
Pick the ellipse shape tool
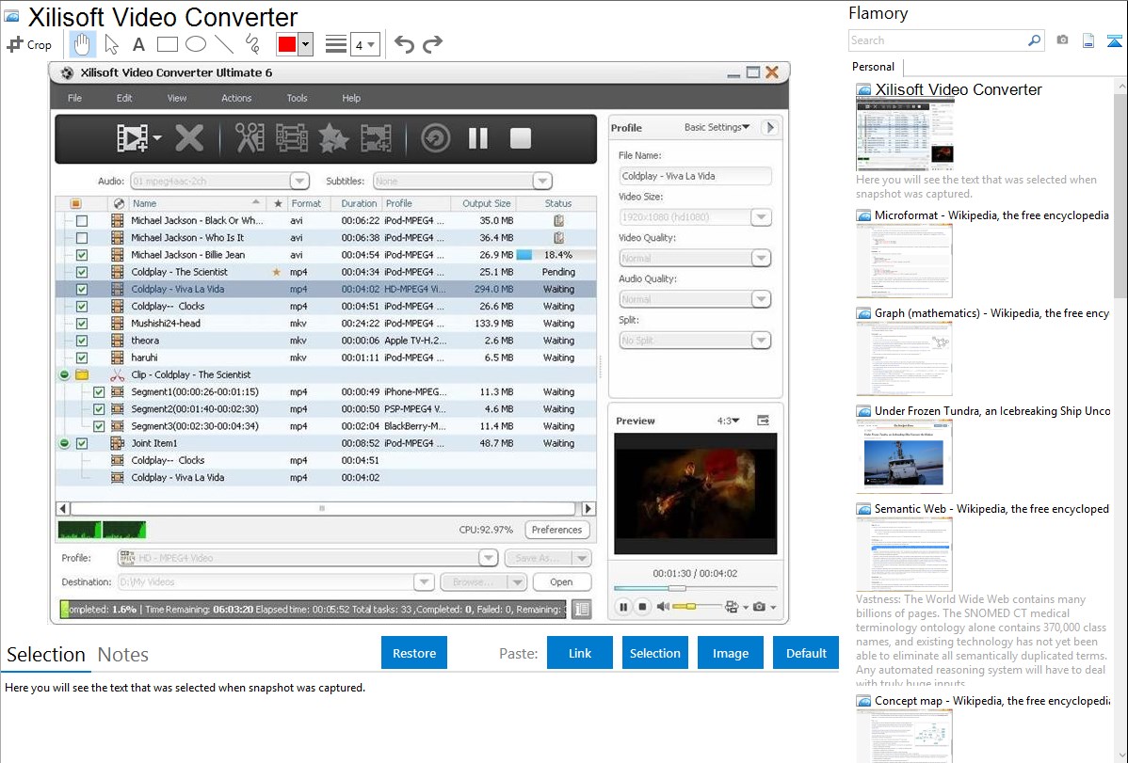coord(195,44)
